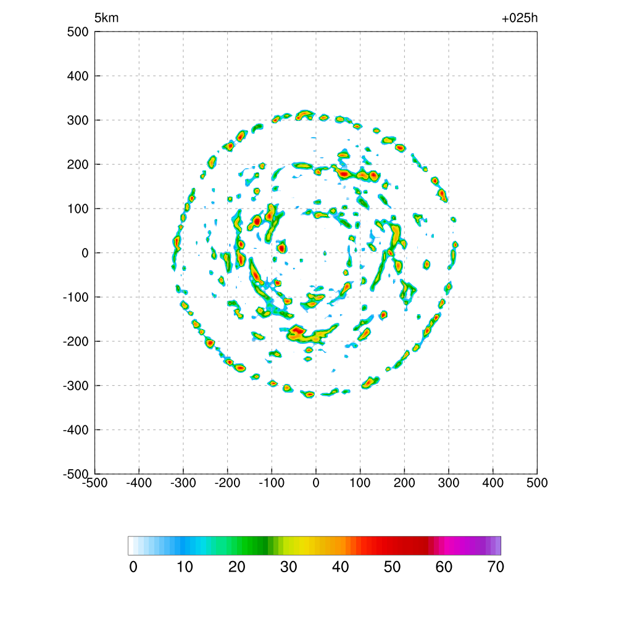
Task: Click the colorbar "50" value label
Action: tap(392, 567)
